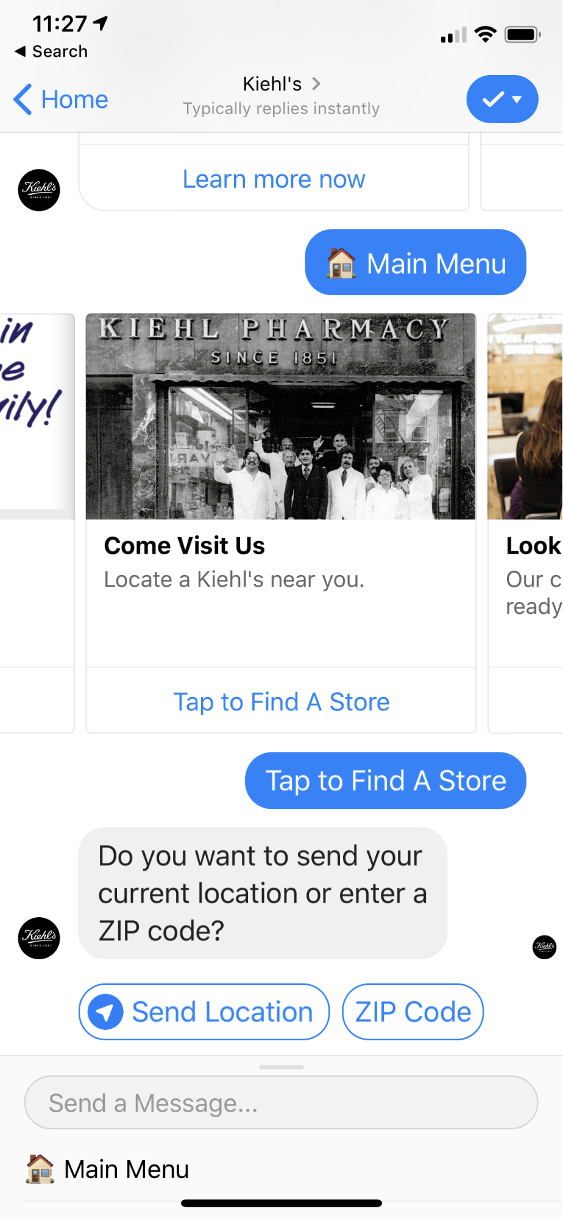Tap the Wi-Fi status icon

(x=485, y=35)
